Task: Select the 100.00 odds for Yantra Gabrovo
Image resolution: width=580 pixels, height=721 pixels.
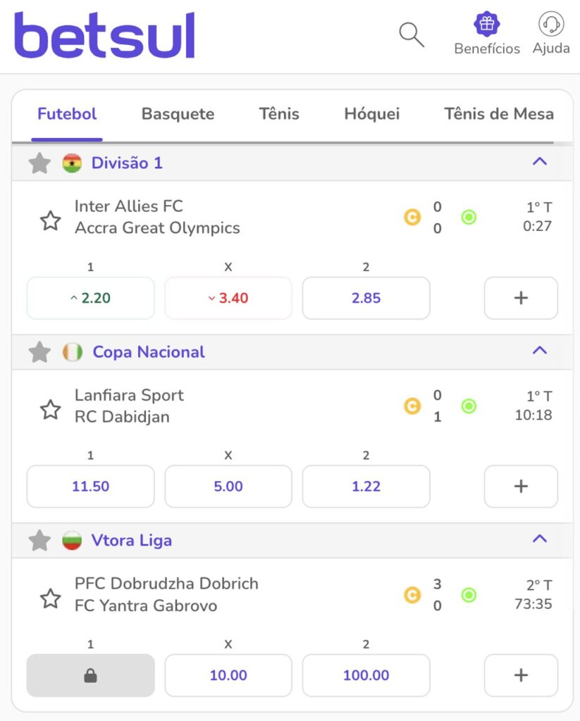Action: [x=366, y=675]
